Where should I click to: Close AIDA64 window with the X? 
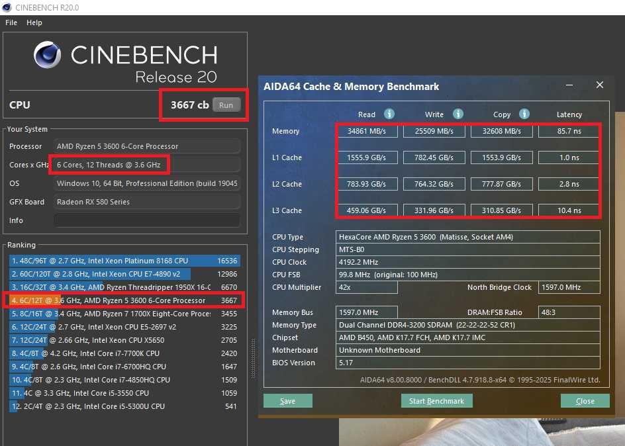(x=599, y=85)
